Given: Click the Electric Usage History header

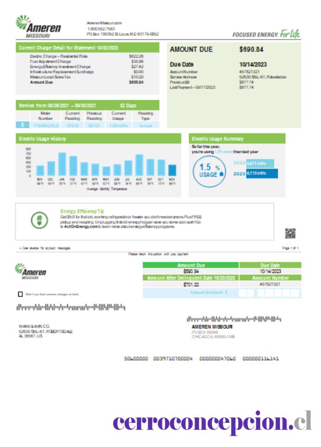Looking at the screenshot, I should pyautogui.click(x=99, y=139).
